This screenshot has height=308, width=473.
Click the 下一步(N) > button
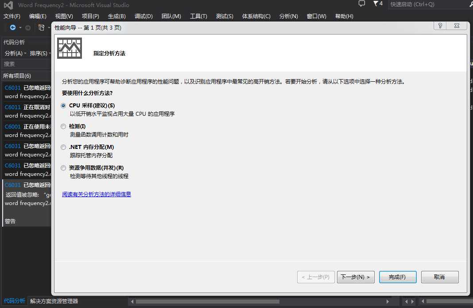[x=356, y=277]
